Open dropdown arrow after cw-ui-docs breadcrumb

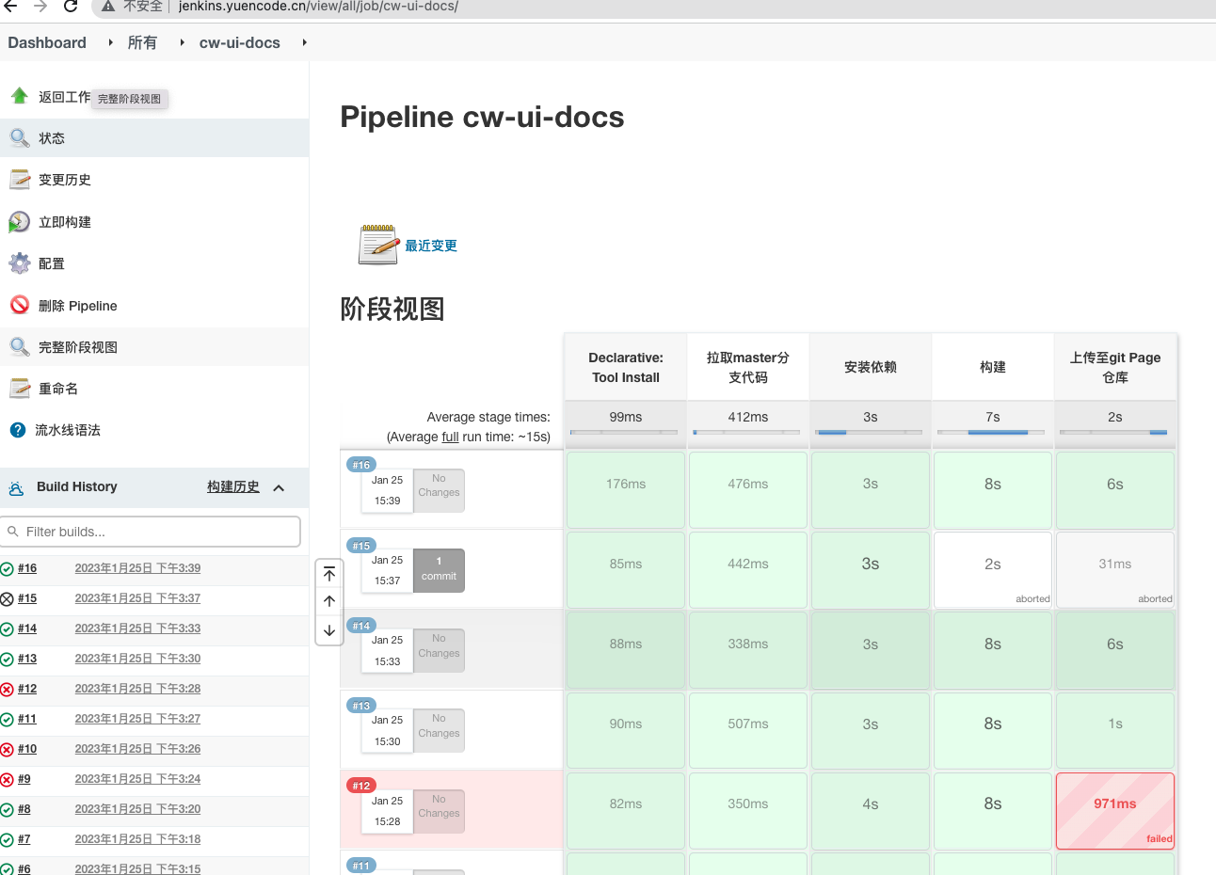[x=304, y=42]
